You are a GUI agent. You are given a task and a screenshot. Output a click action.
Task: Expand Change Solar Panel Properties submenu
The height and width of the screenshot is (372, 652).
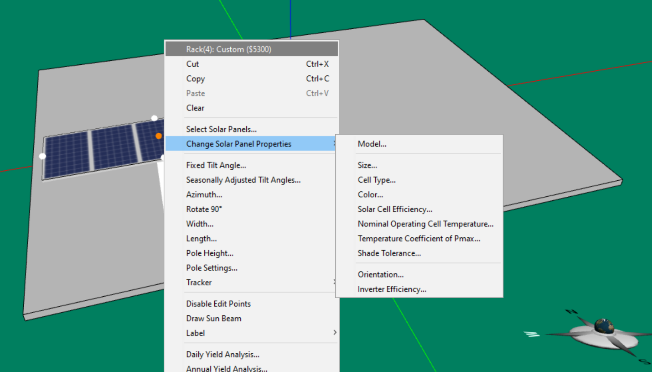238,143
